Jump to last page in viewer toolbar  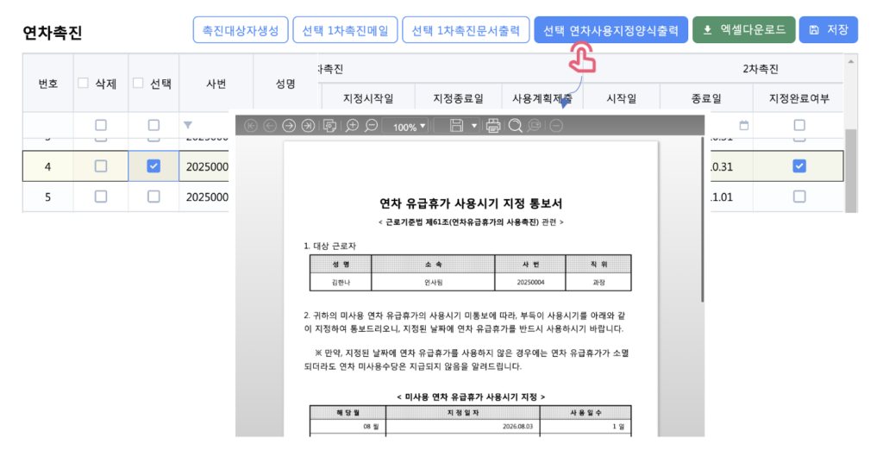pyautogui.click(x=308, y=126)
